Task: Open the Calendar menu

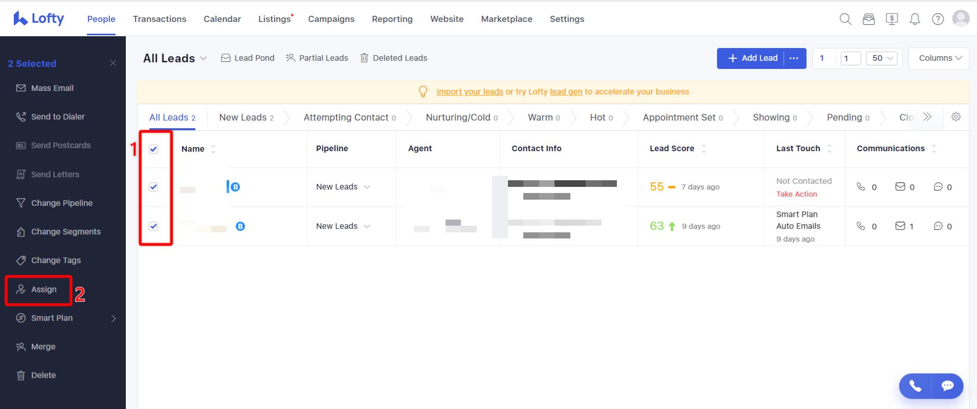Action: (x=222, y=19)
